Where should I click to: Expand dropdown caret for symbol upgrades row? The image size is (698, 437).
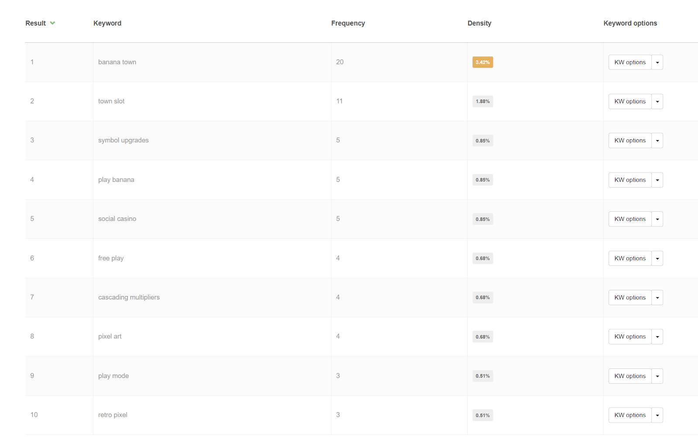[657, 141]
